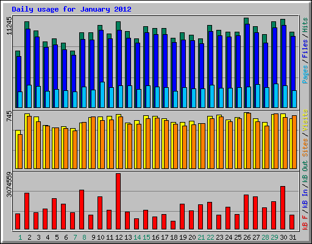312x244 pixels.
Task: Click day label 20 on the x-axis
Action: (x=192, y=237)
